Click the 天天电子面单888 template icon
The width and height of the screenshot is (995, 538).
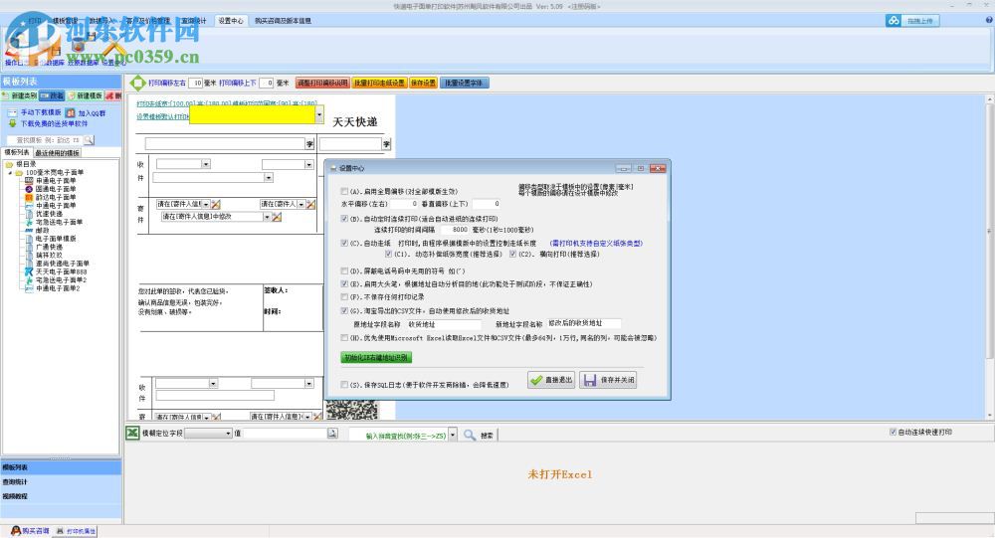coord(29,271)
